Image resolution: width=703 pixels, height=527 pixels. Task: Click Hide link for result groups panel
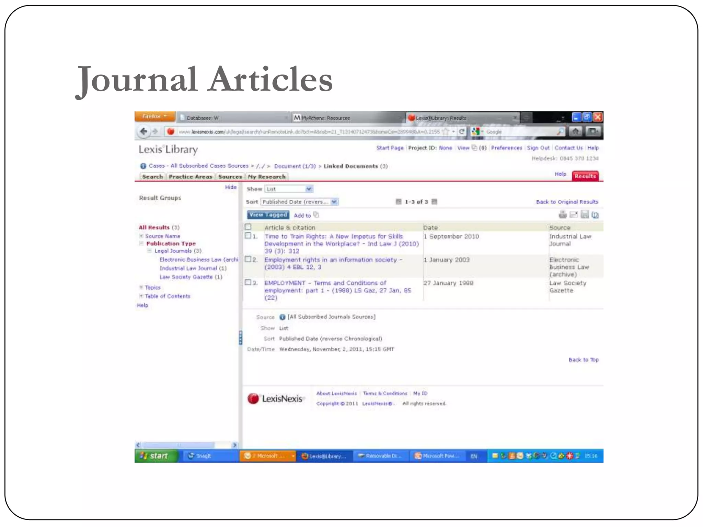(231, 187)
